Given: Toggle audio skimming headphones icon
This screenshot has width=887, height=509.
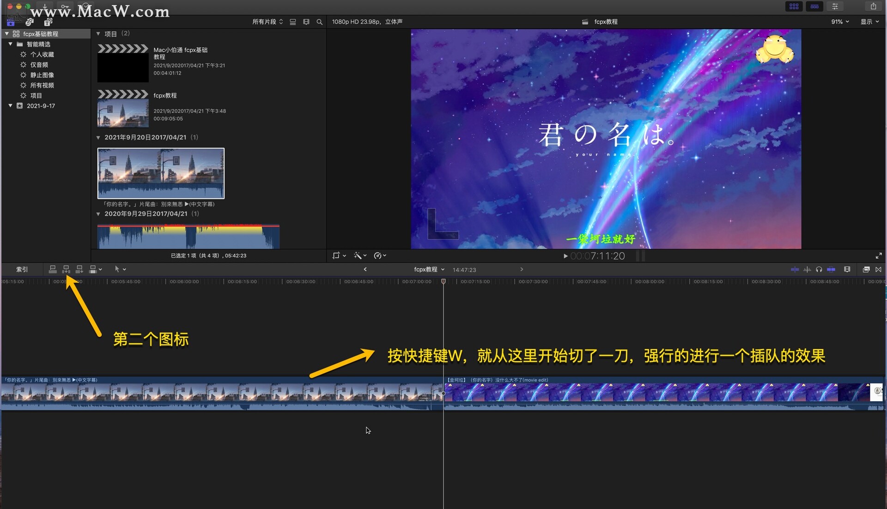Looking at the screenshot, I should coord(819,270).
